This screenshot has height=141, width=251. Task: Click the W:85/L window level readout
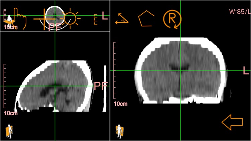click(x=240, y=12)
